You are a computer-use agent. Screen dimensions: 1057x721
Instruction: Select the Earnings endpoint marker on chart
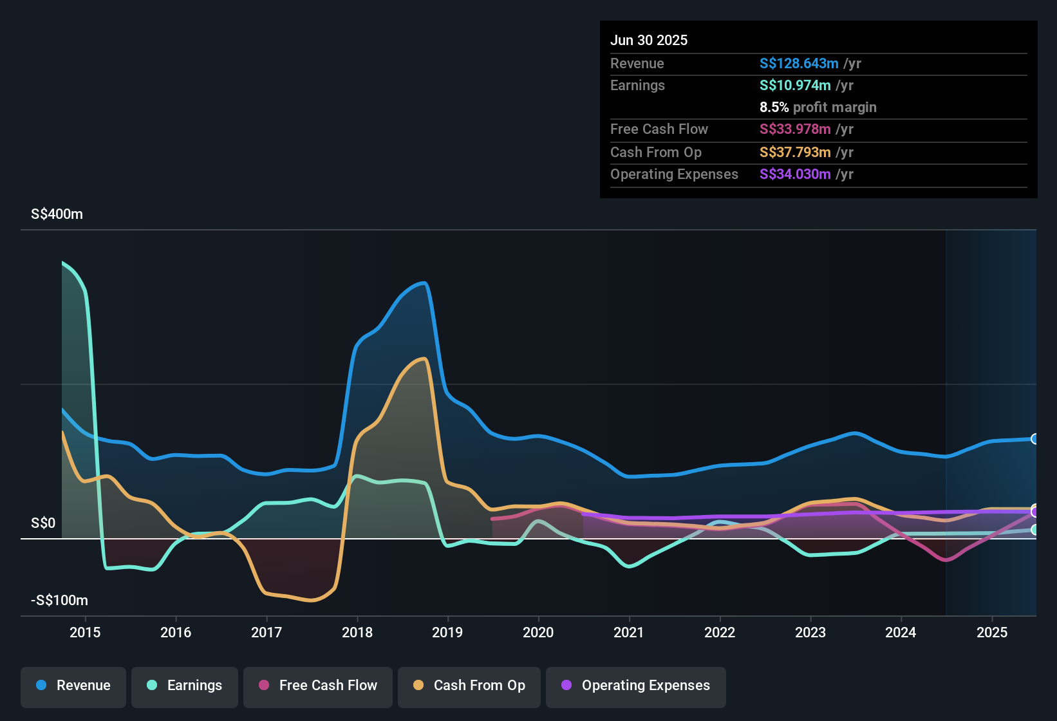[1035, 530]
